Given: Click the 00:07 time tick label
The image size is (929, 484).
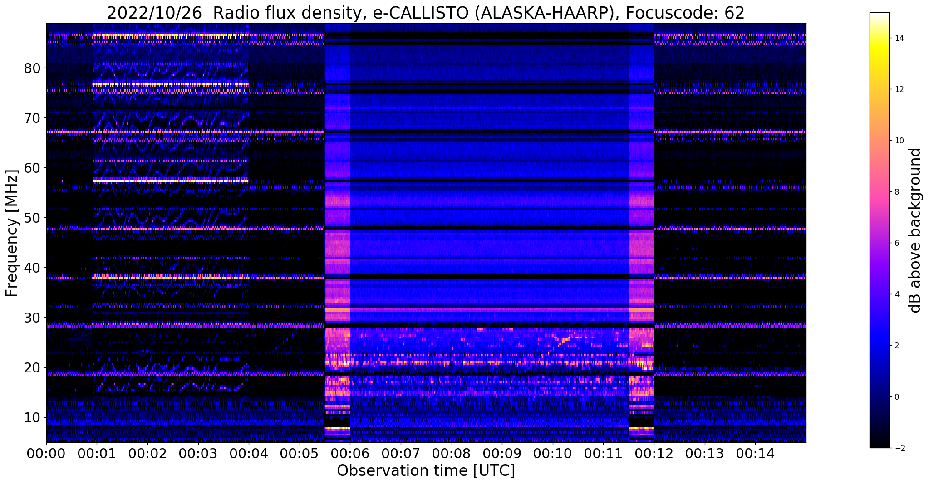Looking at the screenshot, I should tap(400, 453).
